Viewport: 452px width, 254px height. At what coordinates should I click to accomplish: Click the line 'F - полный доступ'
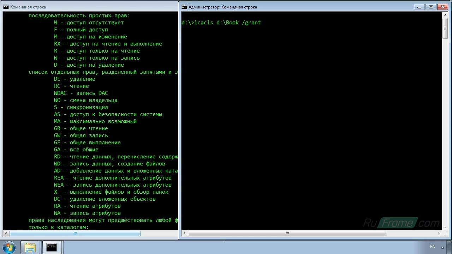81,30
